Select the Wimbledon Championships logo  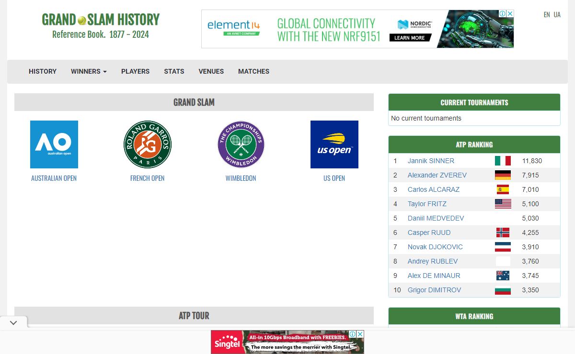pos(241,144)
